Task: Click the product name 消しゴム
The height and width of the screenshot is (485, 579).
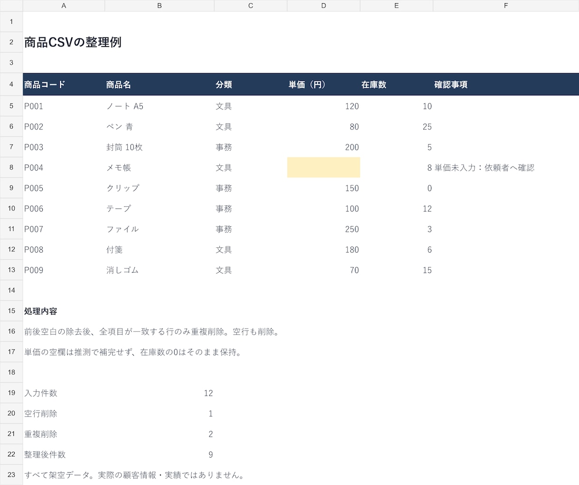Action: click(x=122, y=270)
